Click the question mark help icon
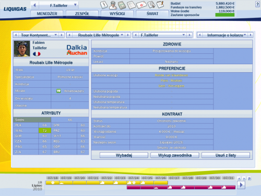 coord(257,4)
